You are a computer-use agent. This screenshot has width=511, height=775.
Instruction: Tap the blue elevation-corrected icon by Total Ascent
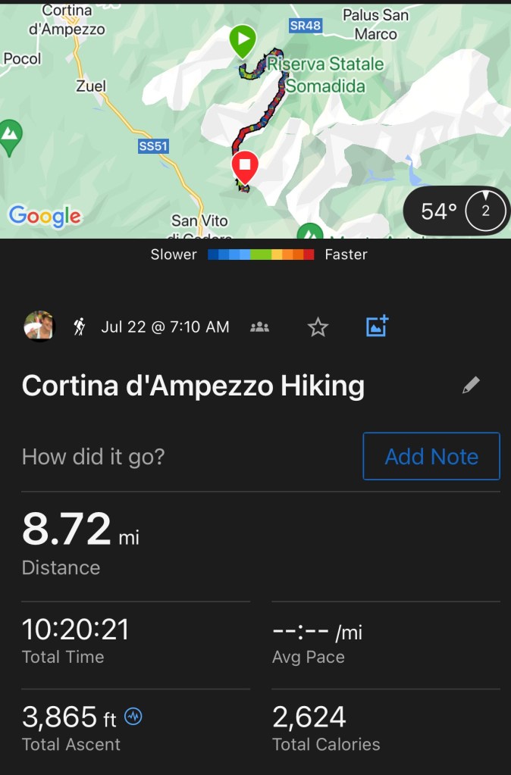pos(133,716)
